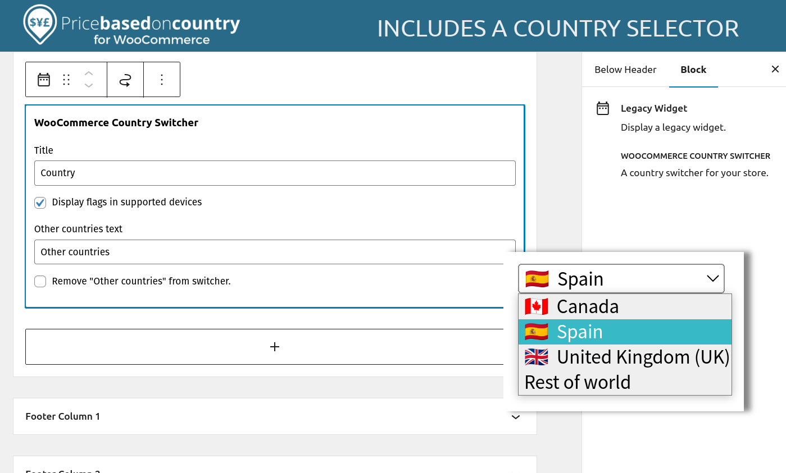Click the Title input field
The height and width of the screenshot is (473, 786).
275,173
